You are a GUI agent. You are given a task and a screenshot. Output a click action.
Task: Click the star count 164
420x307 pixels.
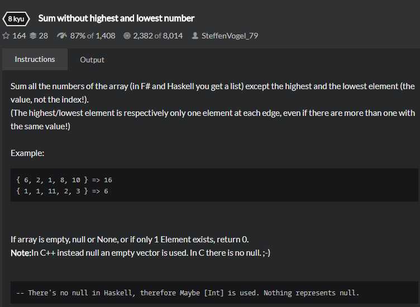click(19, 36)
